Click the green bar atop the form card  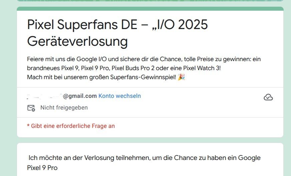pyautogui.click(x=150, y=9)
